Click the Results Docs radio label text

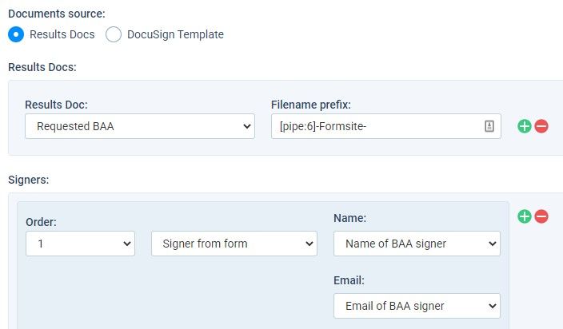pyautogui.click(x=62, y=34)
